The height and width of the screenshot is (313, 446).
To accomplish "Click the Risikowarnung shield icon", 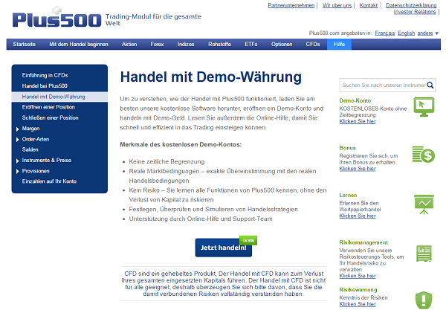I will tap(424, 300).
